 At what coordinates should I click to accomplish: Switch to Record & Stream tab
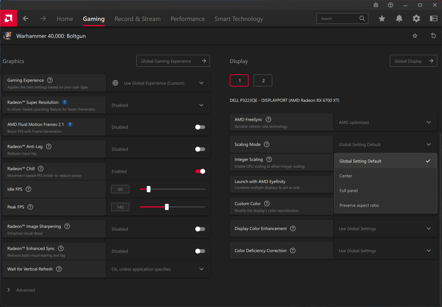pyautogui.click(x=138, y=19)
